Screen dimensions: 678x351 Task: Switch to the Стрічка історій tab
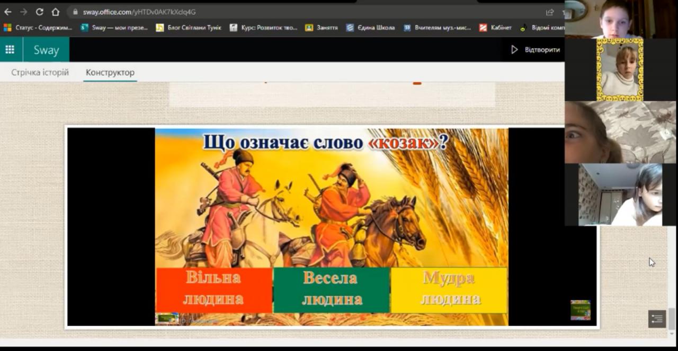click(40, 72)
